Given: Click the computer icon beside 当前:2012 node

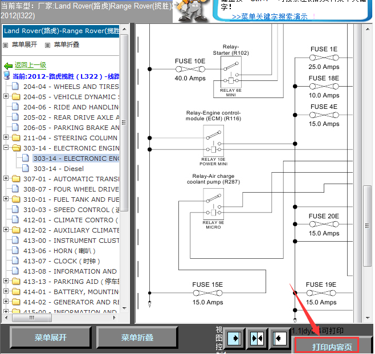Looking at the screenshot, I should pos(7,76).
